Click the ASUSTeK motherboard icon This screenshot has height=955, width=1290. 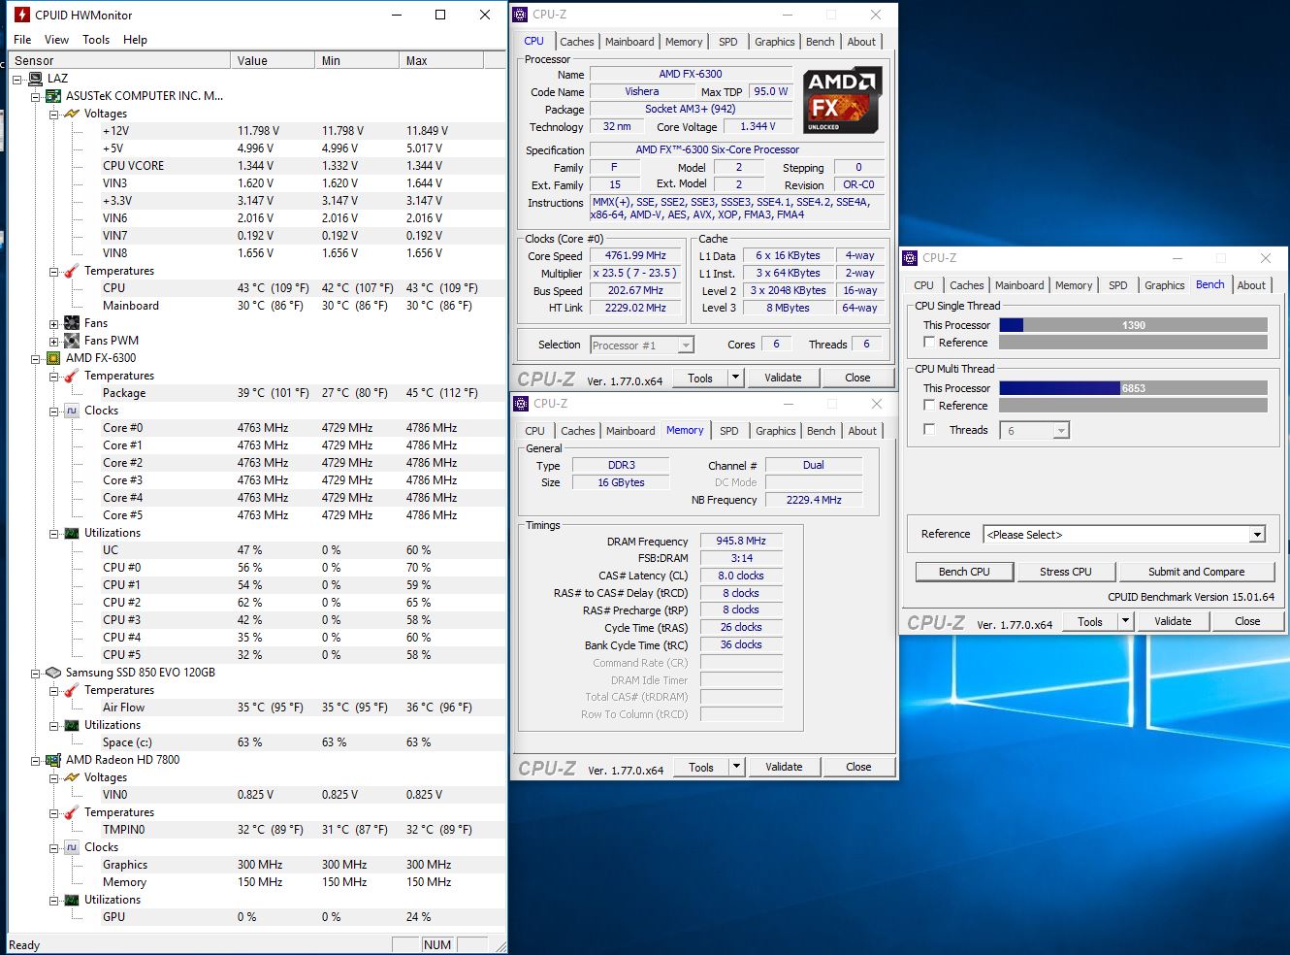(x=54, y=96)
